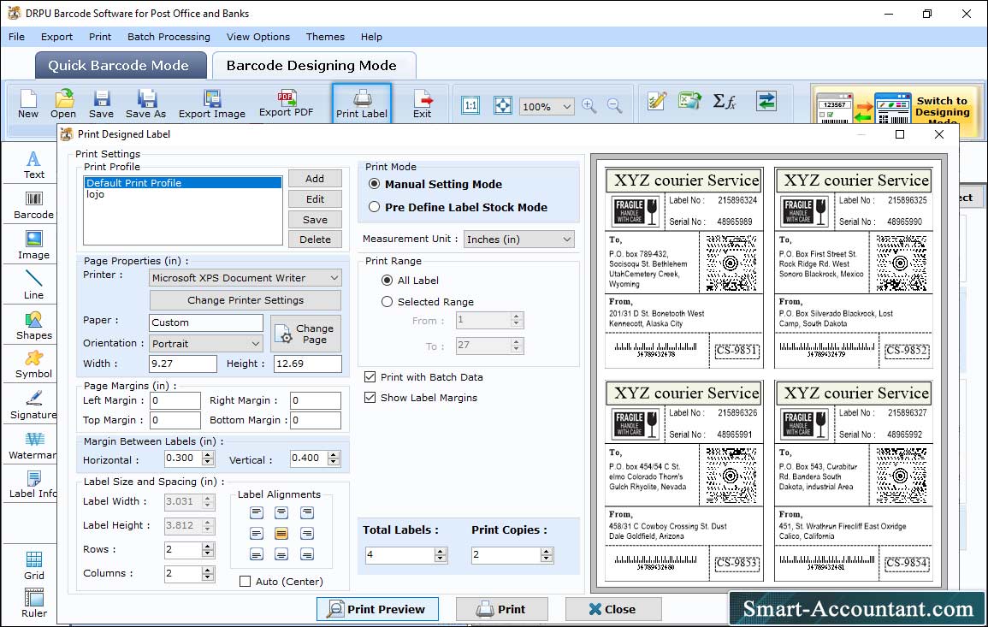The height and width of the screenshot is (627, 988).
Task: Open the zoom percentage dropdown
Action: [547, 106]
